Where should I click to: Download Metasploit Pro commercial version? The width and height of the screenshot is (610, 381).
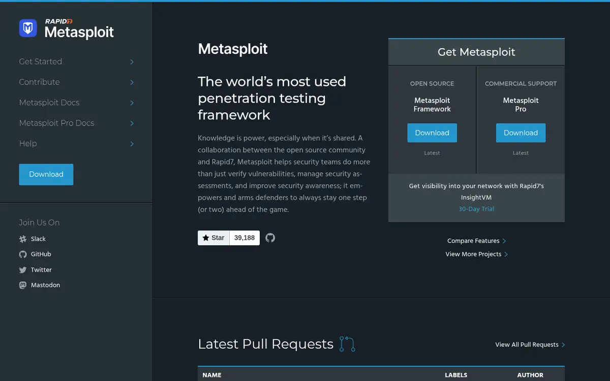pos(521,133)
